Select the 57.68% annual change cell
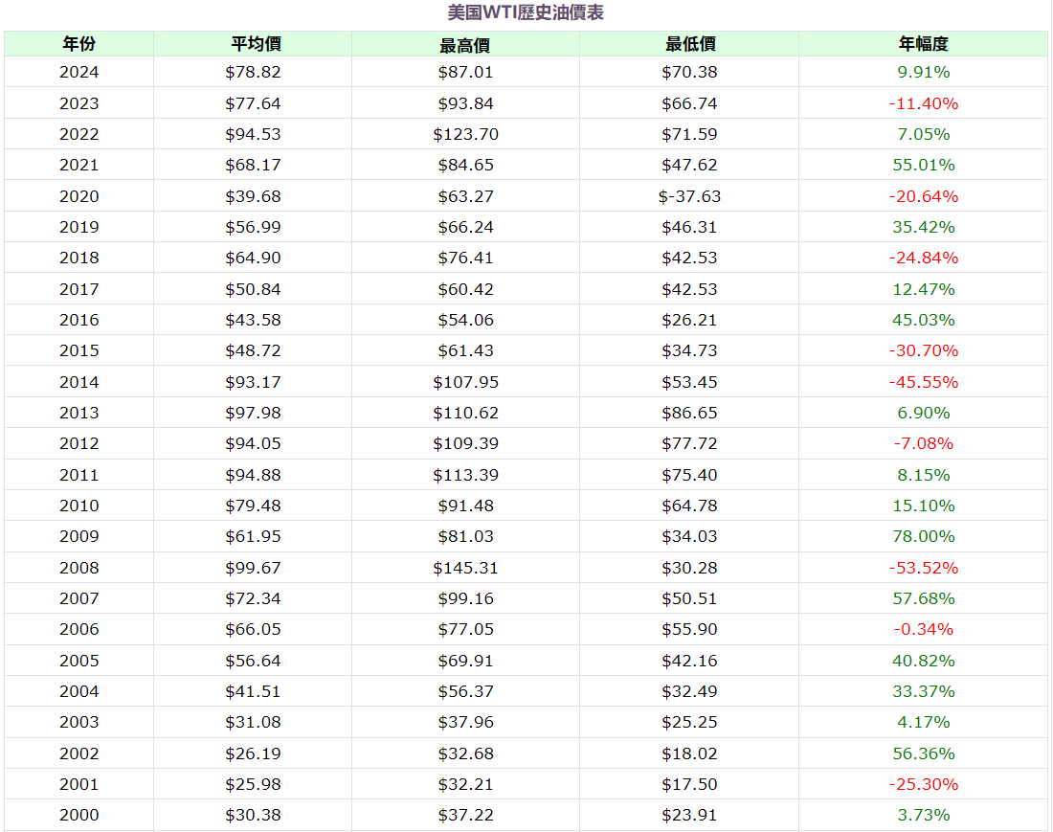Viewport: 1053px width, 832px height. [923, 598]
